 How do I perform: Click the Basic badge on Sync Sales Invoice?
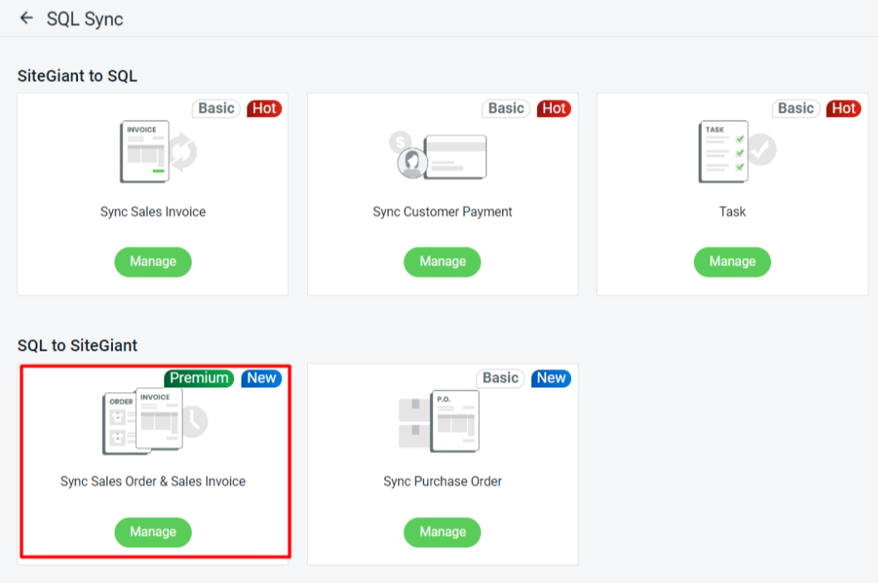tap(216, 108)
